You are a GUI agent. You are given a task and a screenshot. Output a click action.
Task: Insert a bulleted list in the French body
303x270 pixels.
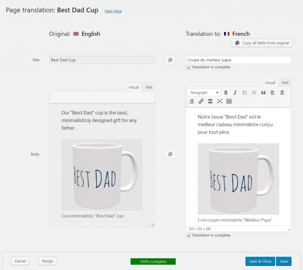(245, 92)
